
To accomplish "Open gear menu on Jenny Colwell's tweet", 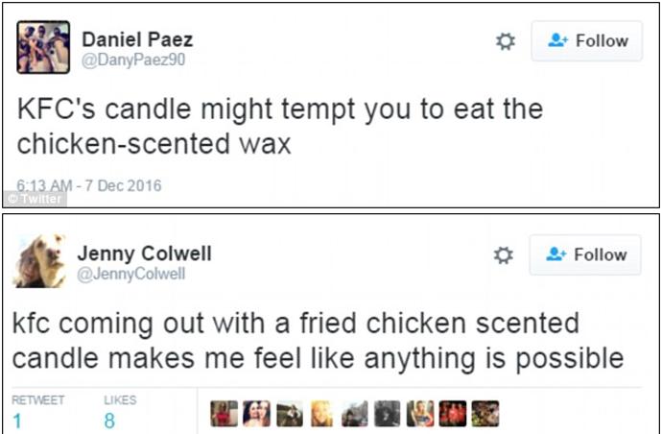I will click(505, 255).
